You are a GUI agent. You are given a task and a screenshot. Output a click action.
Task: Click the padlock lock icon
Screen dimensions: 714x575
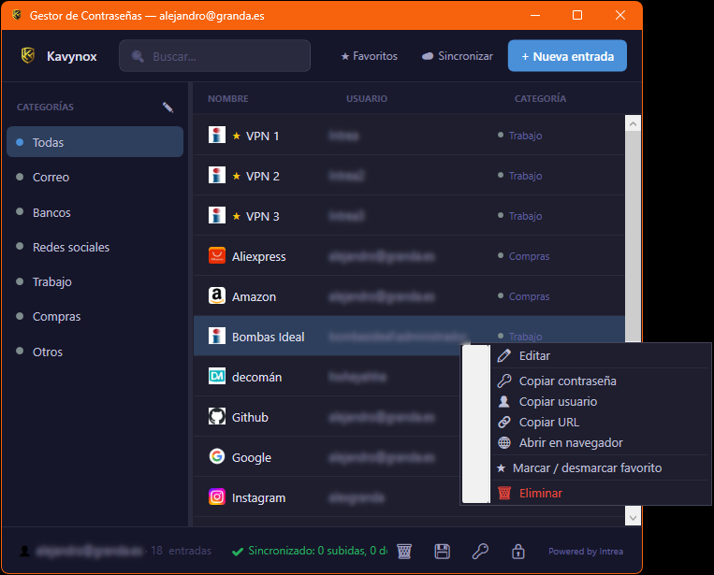(x=518, y=551)
